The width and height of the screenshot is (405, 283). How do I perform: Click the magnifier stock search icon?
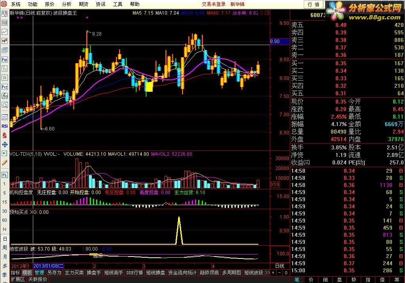[4, 105]
